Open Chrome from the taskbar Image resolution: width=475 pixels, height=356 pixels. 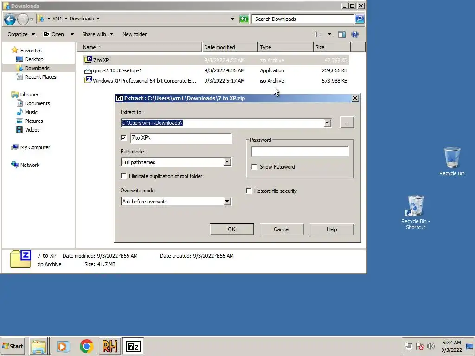coord(86,346)
